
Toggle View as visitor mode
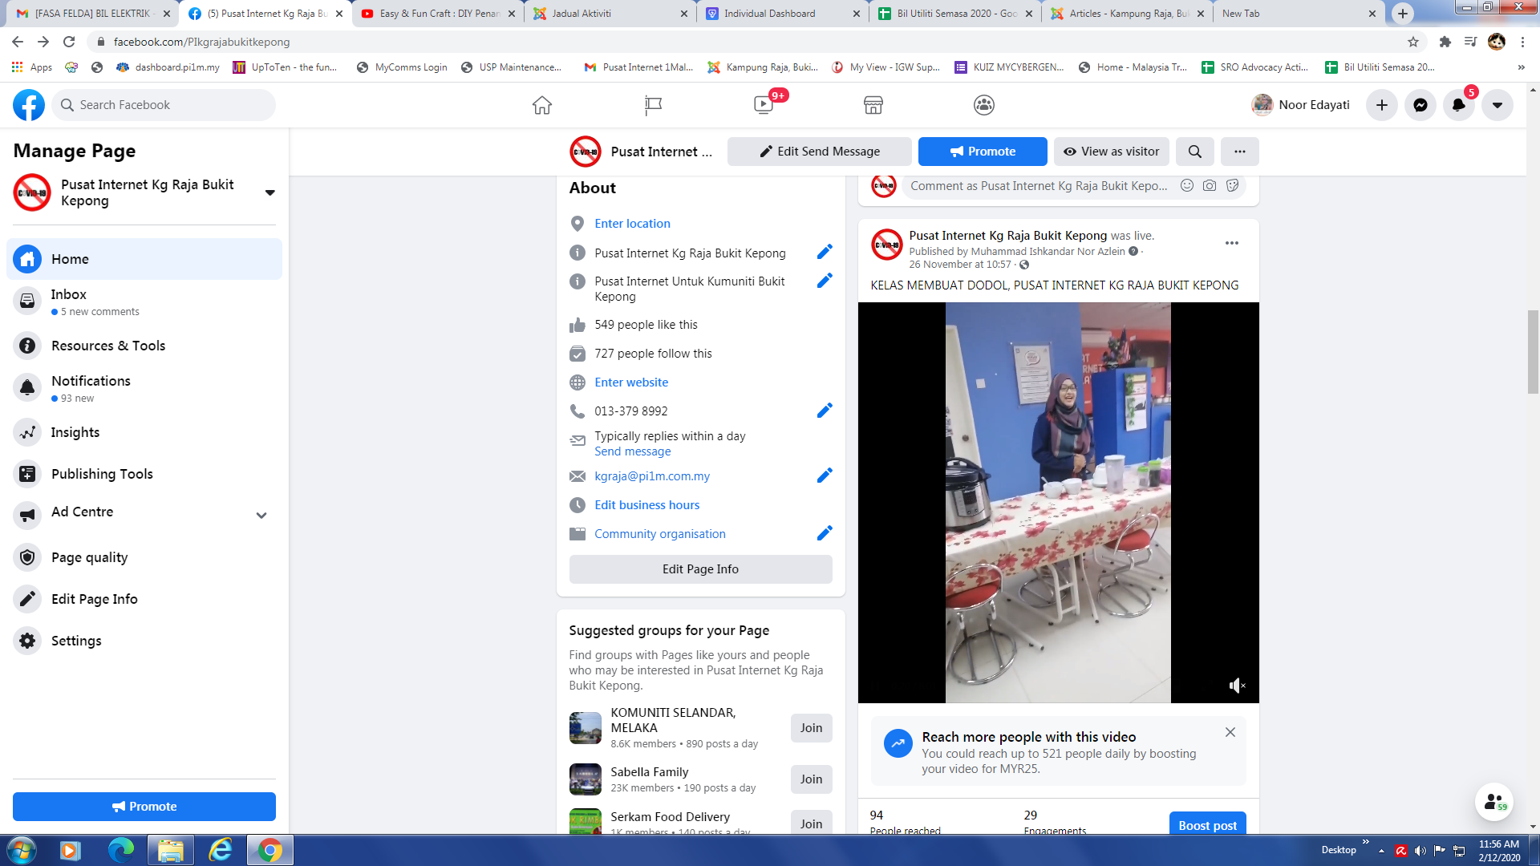point(1111,152)
